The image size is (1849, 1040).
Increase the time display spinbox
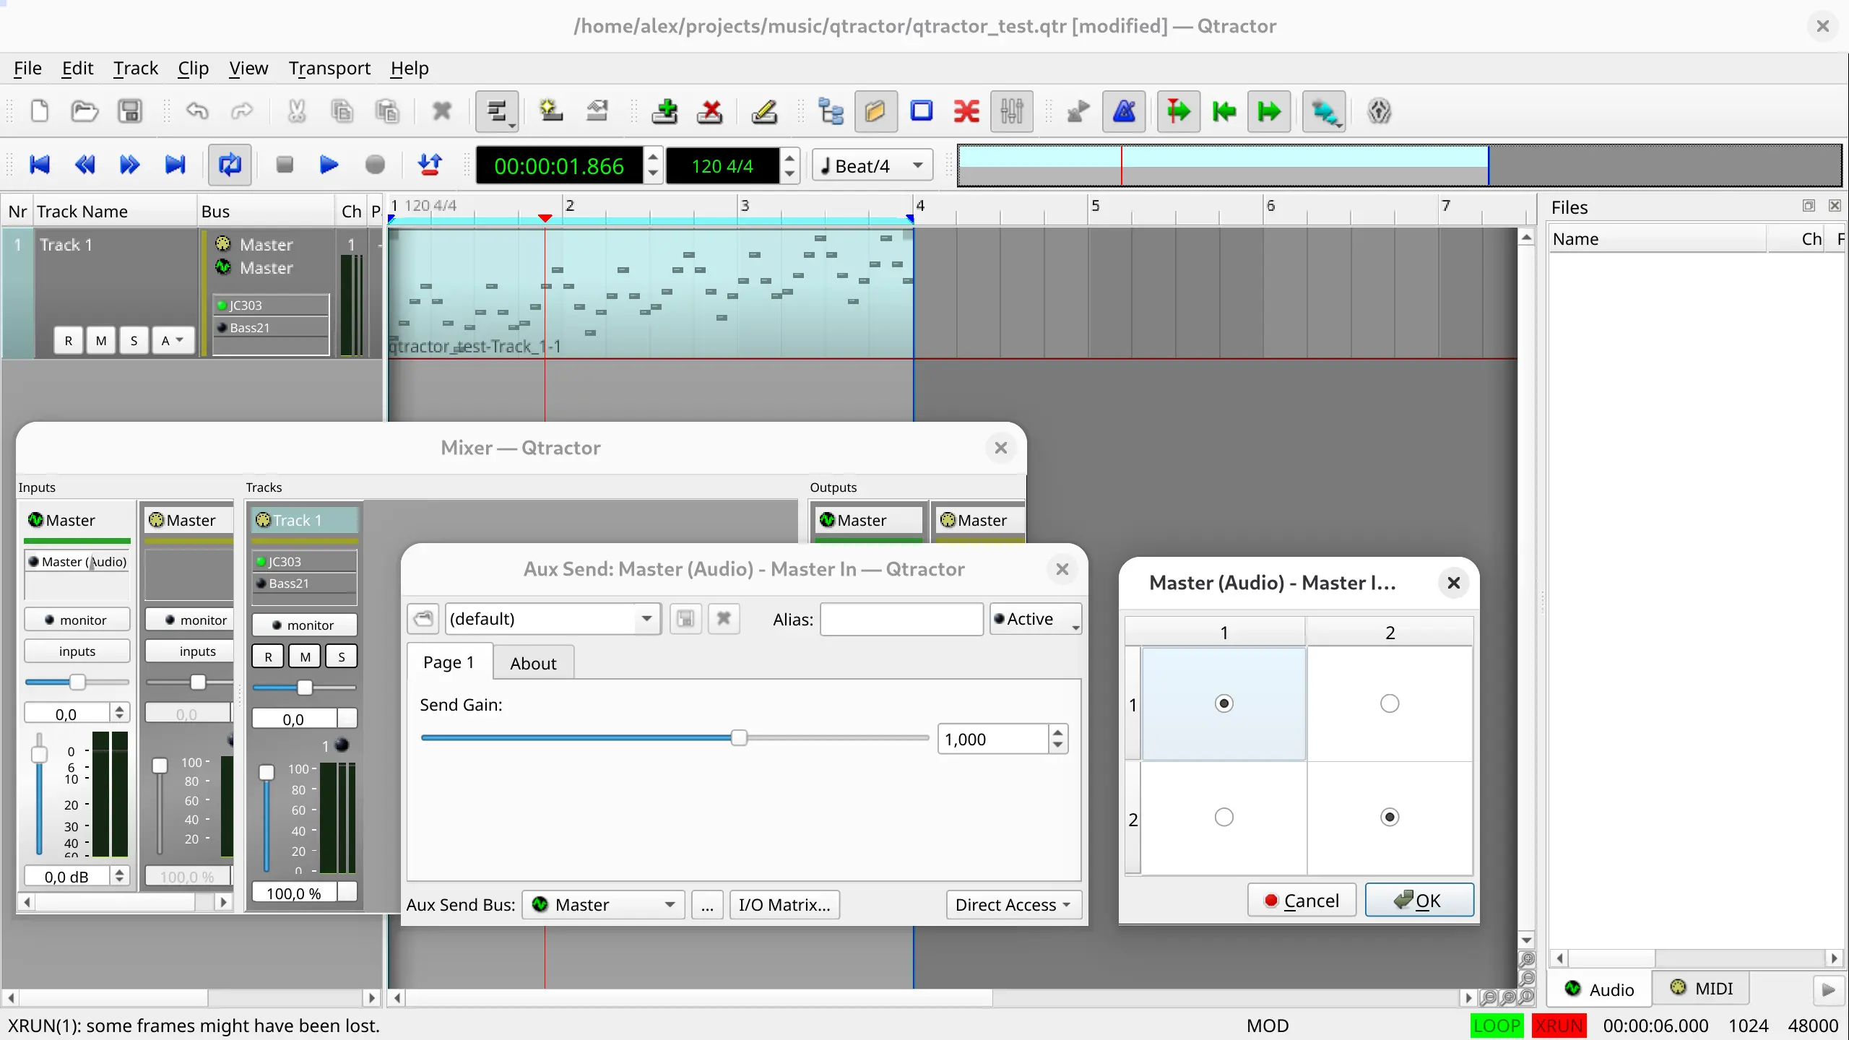tap(653, 157)
